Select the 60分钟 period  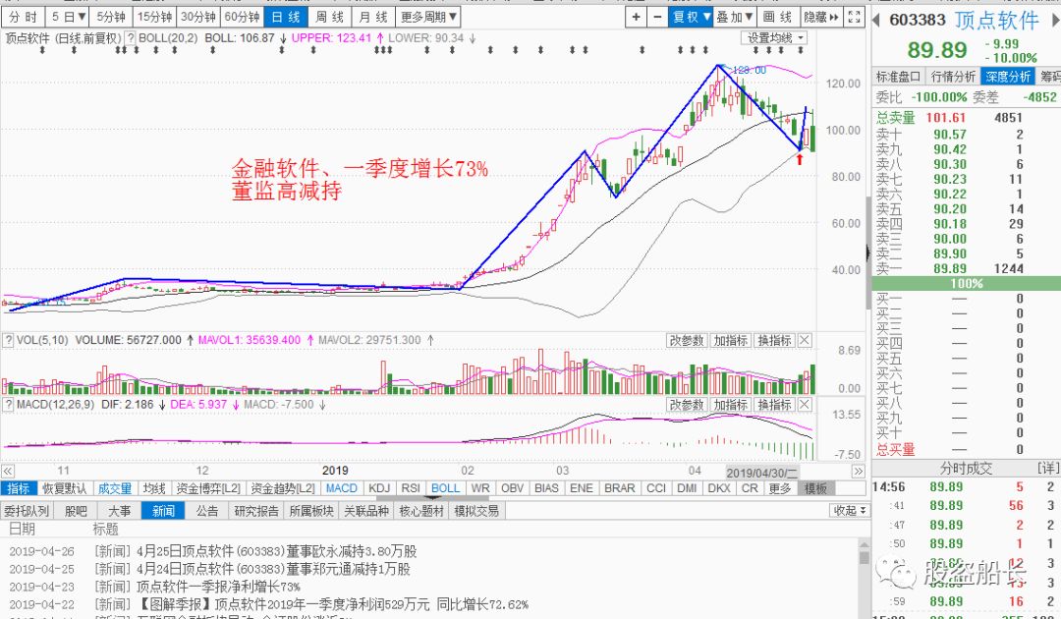point(242,17)
